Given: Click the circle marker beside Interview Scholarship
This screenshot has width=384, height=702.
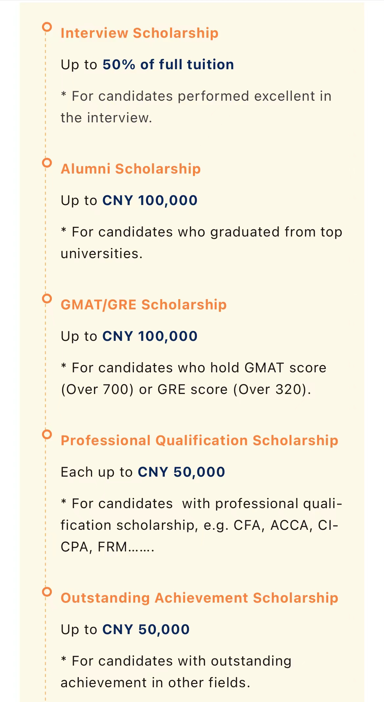Looking at the screenshot, I should [x=47, y=27].
